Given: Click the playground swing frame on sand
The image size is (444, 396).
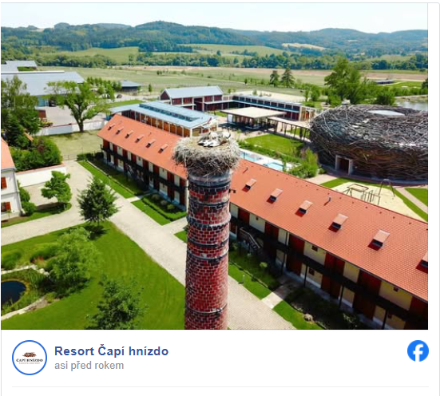Looking at the screenshot, I should coord(368,190).
